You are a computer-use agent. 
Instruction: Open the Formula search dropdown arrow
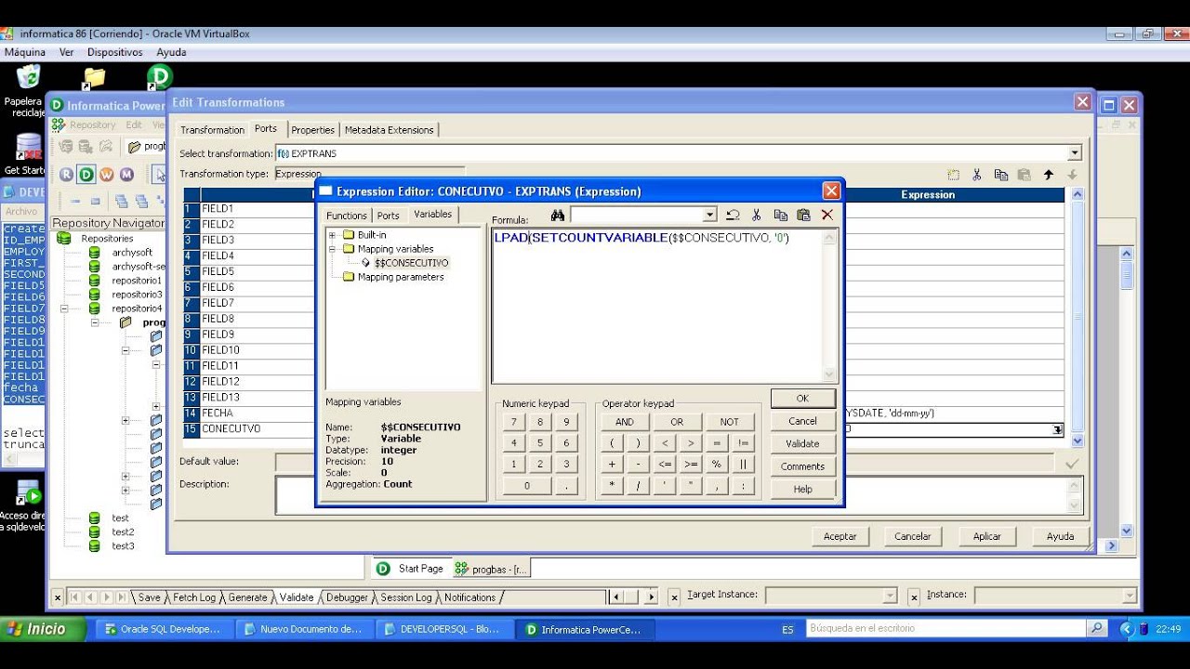(x=709, y=215)
